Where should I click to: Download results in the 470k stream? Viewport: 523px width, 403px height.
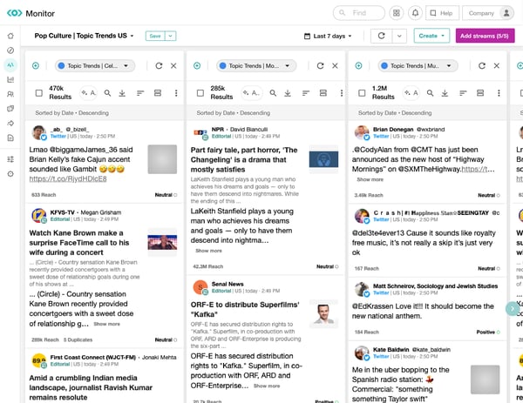(120, 93)
